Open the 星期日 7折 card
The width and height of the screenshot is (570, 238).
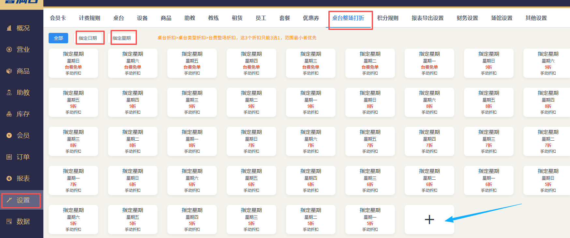tap(251, 141)
